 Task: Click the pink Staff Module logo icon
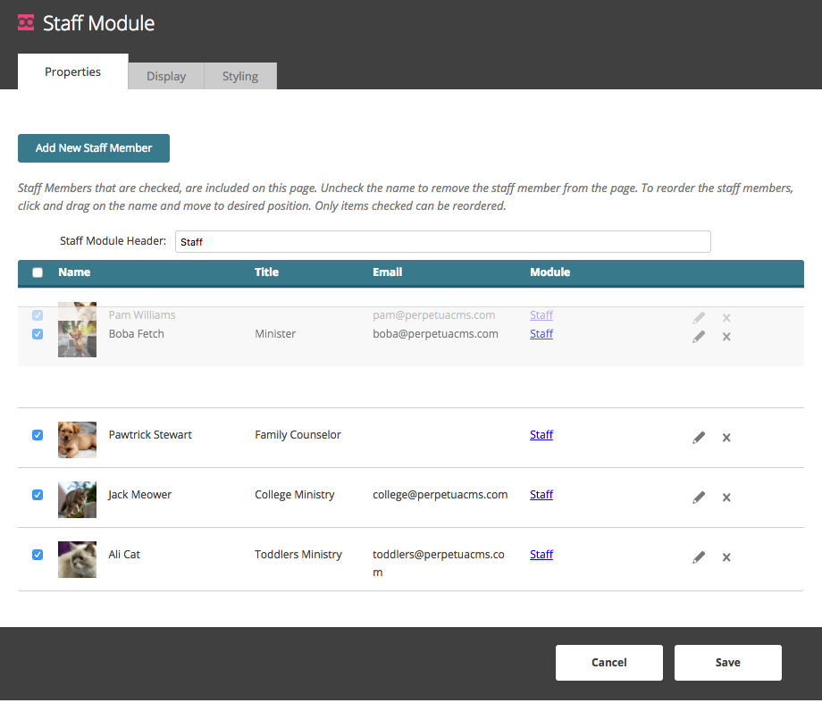26,23
